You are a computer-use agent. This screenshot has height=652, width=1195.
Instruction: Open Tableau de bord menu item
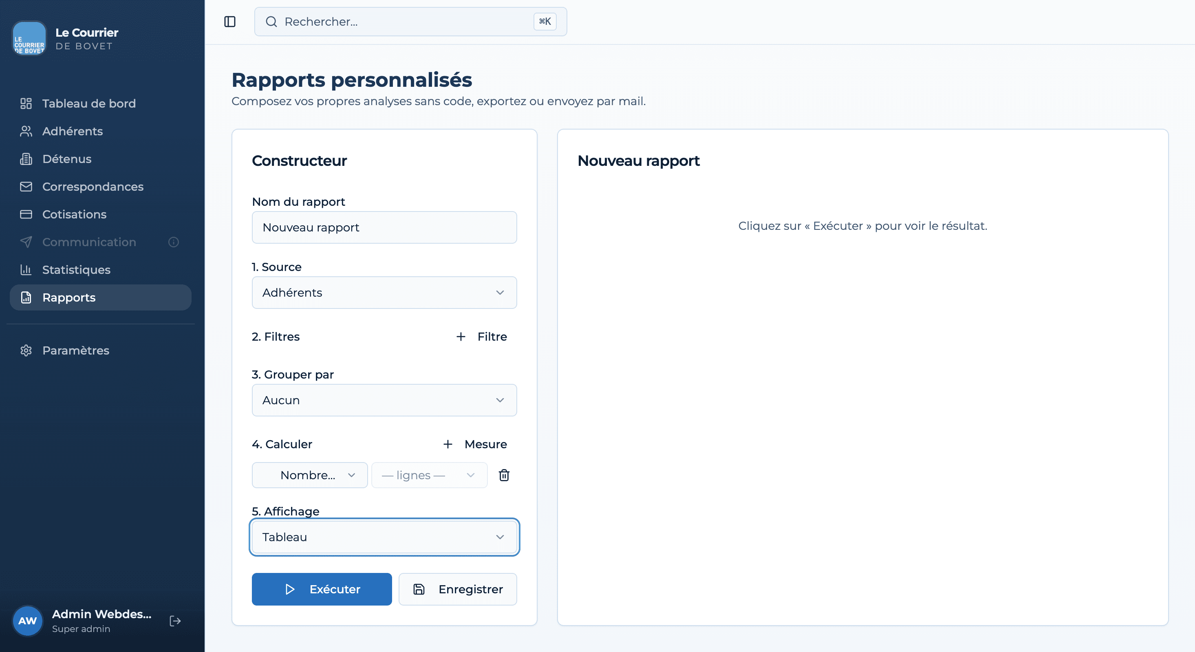(101, 104)
